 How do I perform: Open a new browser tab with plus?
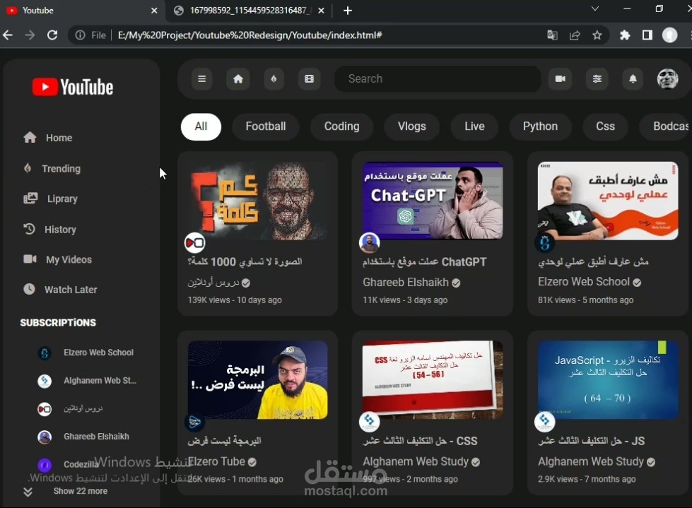(x=348, y=10)
